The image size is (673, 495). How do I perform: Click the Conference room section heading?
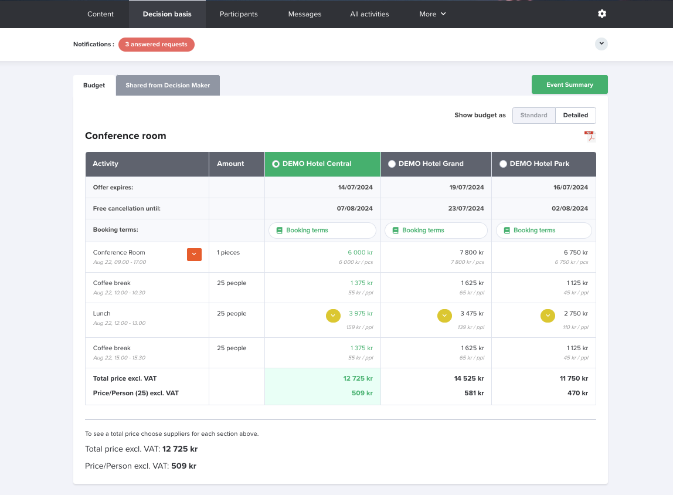(x=125, y=136)
